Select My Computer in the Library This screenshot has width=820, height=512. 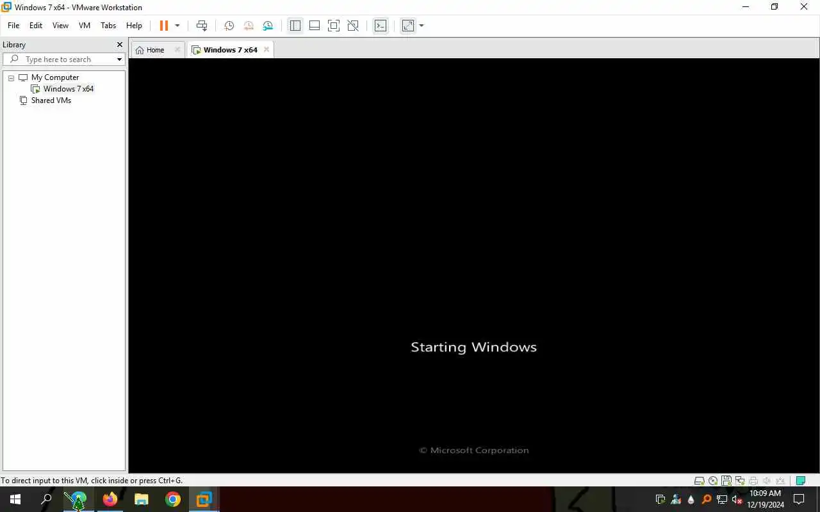click(x=54, y=77)
